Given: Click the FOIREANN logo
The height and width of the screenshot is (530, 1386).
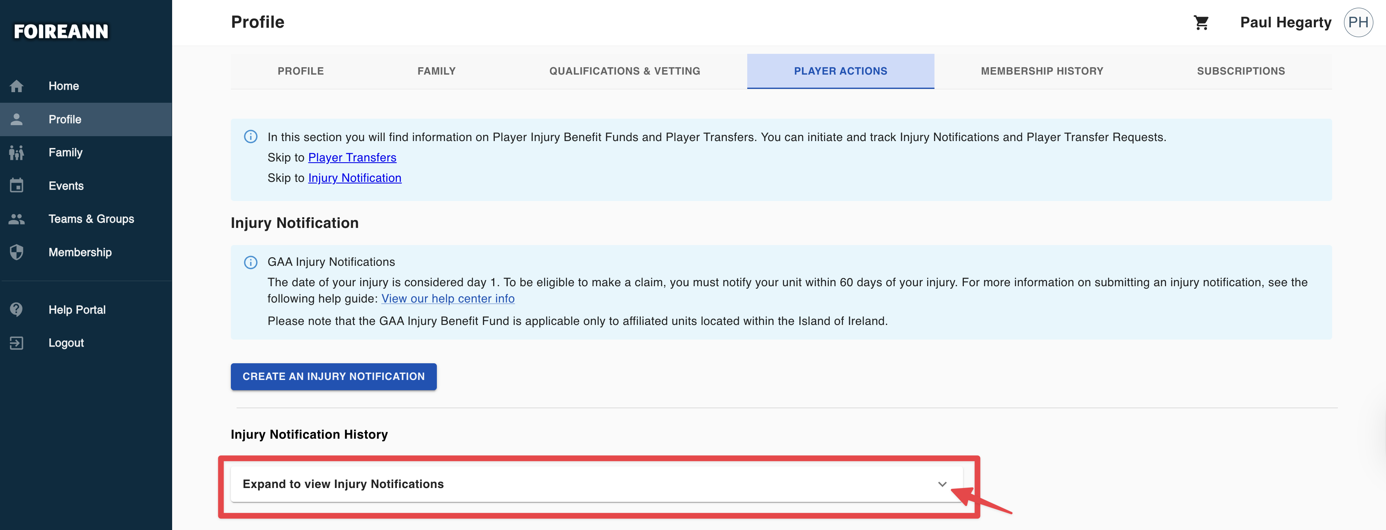Looking at the screenshot, I should point(61,32).
